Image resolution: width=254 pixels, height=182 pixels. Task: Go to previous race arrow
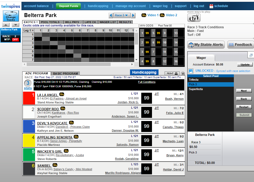click(111, 15)
